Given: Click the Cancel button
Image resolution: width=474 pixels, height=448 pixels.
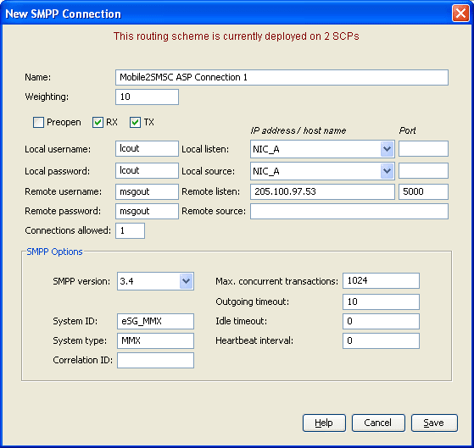Looking at the screenshot, I should coord(378,423).
